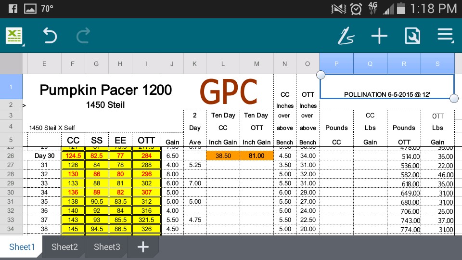
Task: Open the hamburger menu
Action: [445, 36]
